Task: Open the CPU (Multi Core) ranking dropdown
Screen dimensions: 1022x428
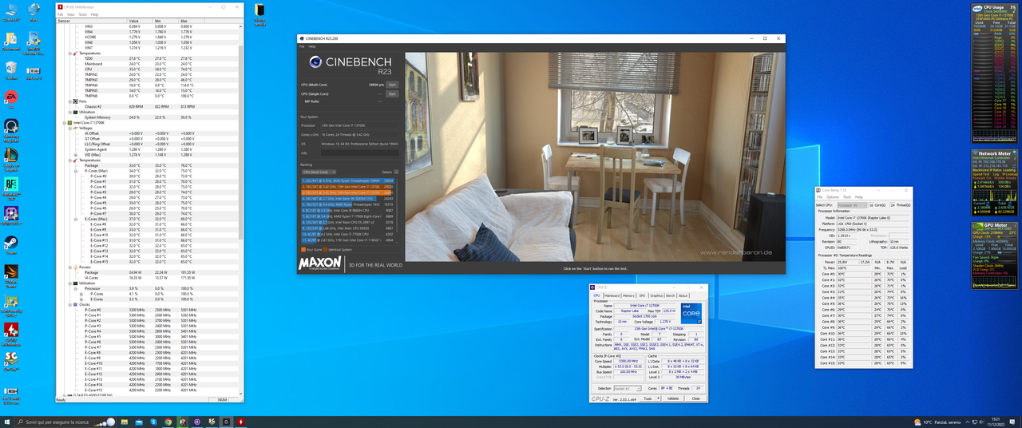Action: [x=319, y=172]
